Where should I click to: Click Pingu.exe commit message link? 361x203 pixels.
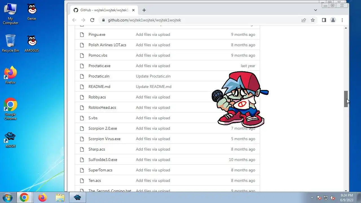[x=153, y=34]
